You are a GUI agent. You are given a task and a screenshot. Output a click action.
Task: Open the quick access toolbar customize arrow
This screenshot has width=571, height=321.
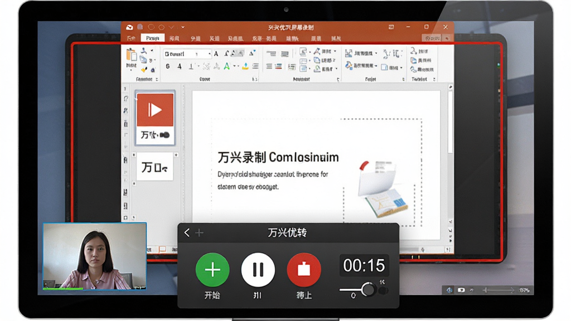click(183, 27)
